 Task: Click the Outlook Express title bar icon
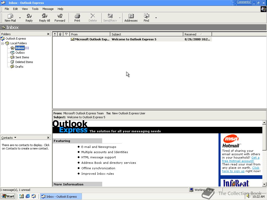point(3,3)
